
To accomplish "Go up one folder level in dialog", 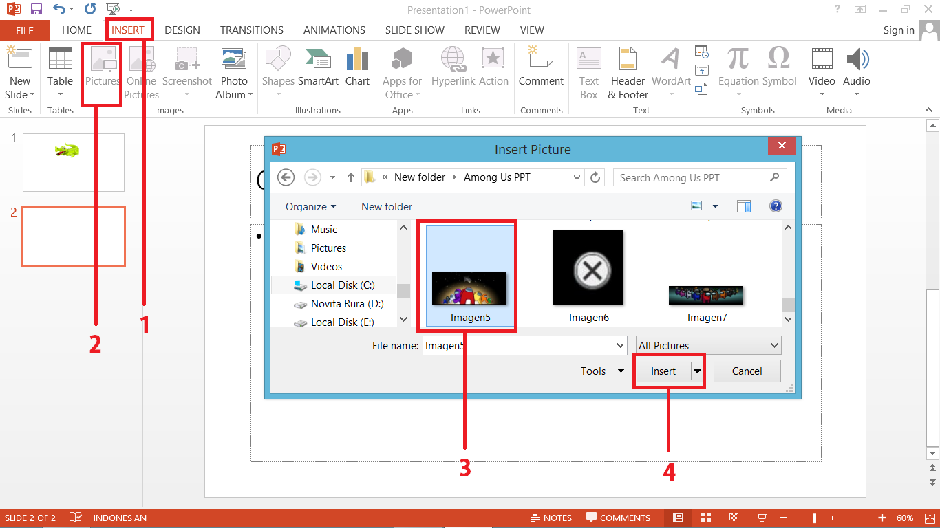I will coord(351,177).
